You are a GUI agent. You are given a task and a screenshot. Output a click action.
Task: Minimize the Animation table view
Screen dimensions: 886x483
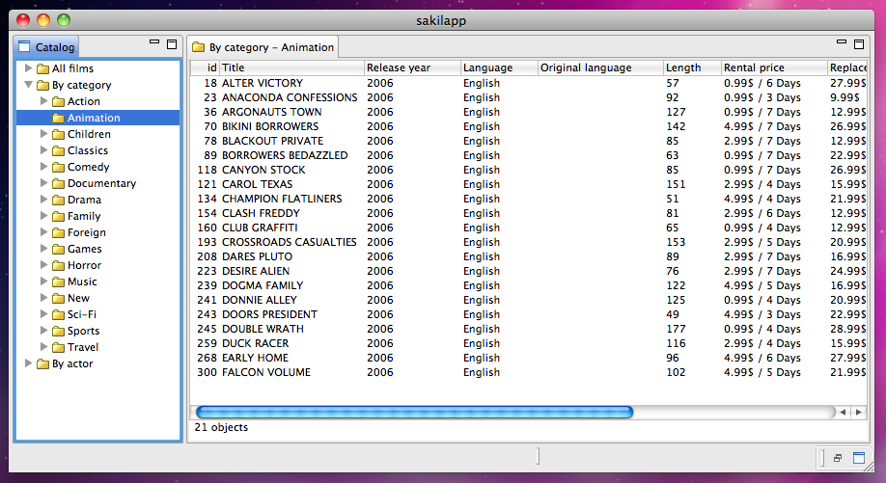tap(841, 43)
